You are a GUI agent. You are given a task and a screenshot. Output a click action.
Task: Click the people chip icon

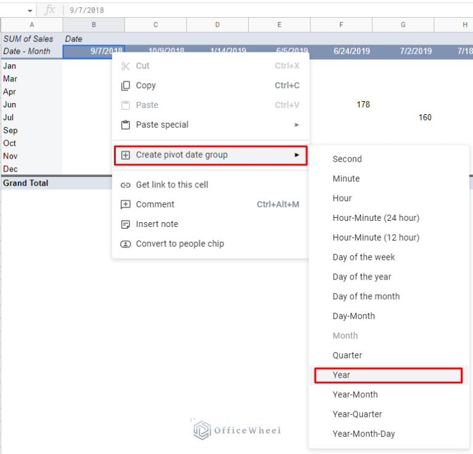[126, 244]
